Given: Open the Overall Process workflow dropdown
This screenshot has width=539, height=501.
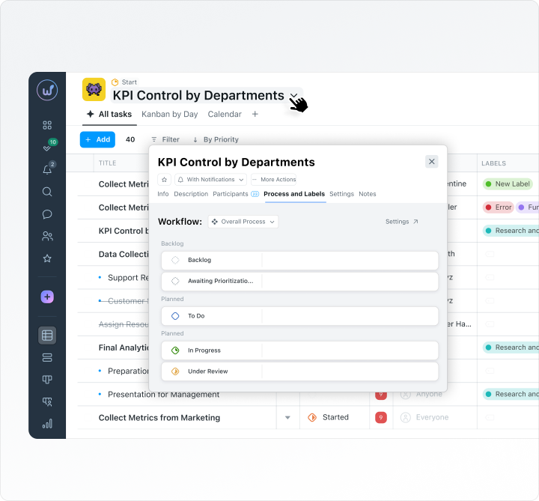Looking at the screenshot, I should [x=243, y=222].
